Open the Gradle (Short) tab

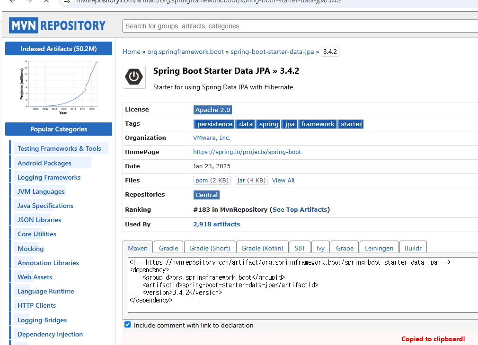[x=210, y=248]
